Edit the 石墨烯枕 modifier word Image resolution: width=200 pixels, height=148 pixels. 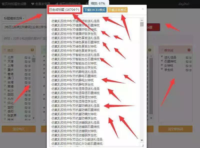(x=187, y=62)
